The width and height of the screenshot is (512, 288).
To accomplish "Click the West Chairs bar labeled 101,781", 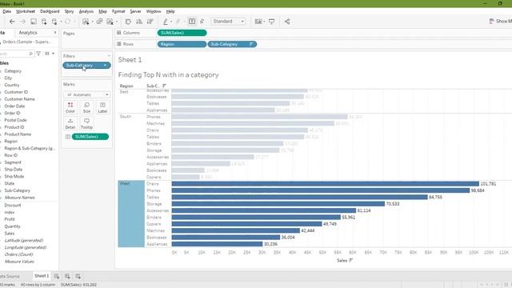I will click(326, 184).
